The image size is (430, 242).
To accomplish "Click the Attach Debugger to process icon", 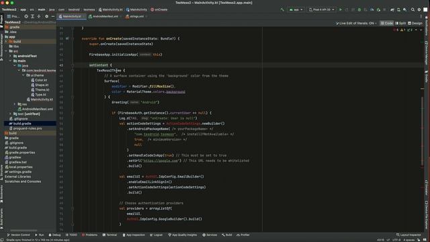I will 378,9.
